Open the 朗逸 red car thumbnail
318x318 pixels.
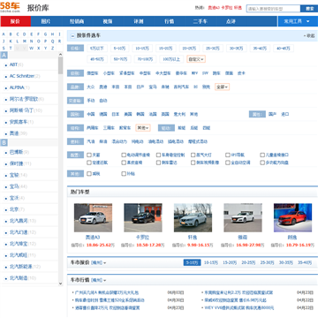tap(292, 217)
